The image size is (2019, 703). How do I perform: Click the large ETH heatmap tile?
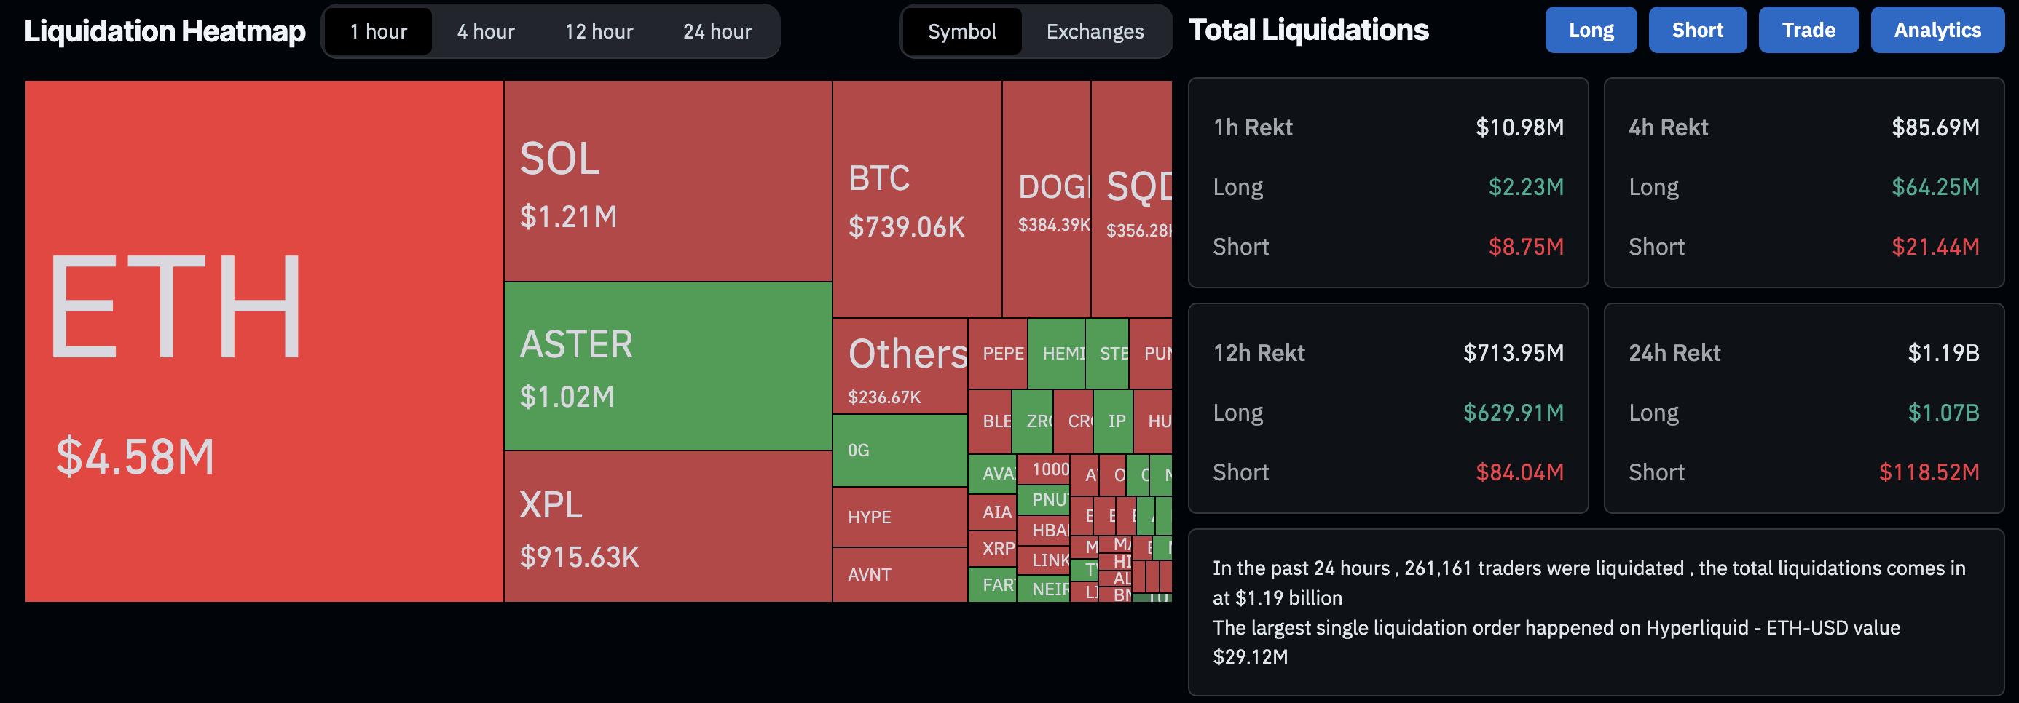(264, 341)
